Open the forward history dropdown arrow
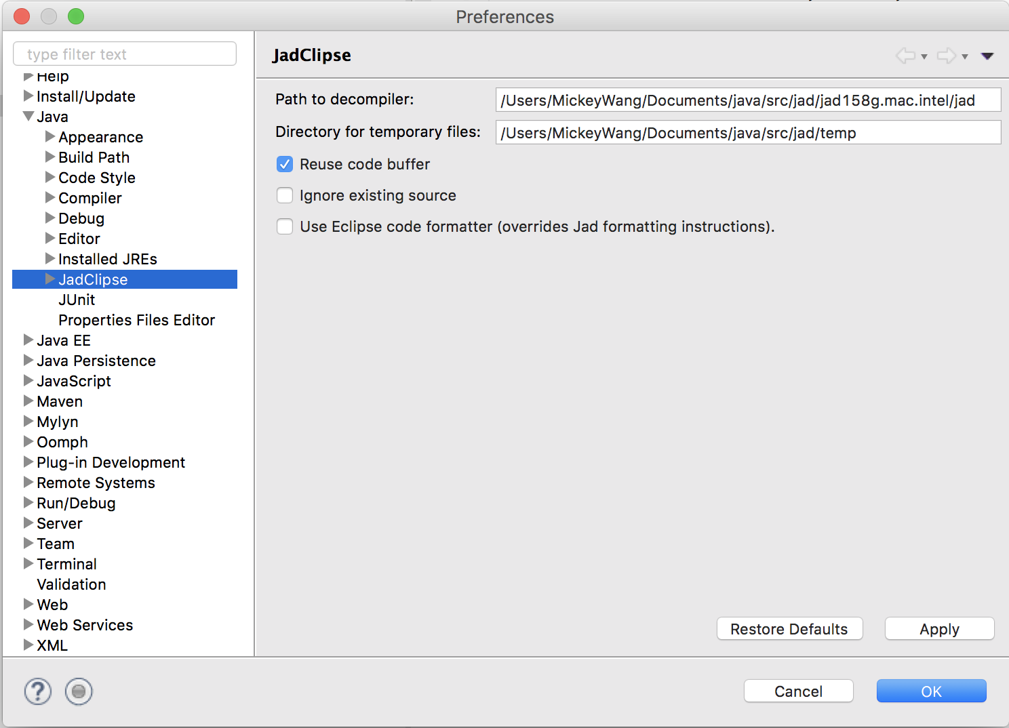Image resolution: width=1009 pixels, height=728 pixels. click(x=964, y=57)
